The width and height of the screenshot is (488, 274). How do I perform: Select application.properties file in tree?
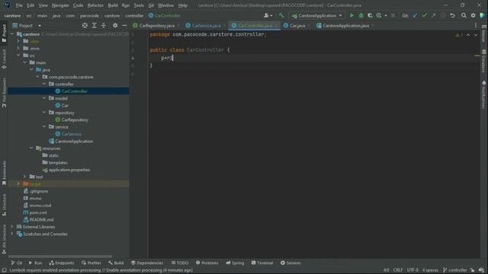[x=69, y=170]
